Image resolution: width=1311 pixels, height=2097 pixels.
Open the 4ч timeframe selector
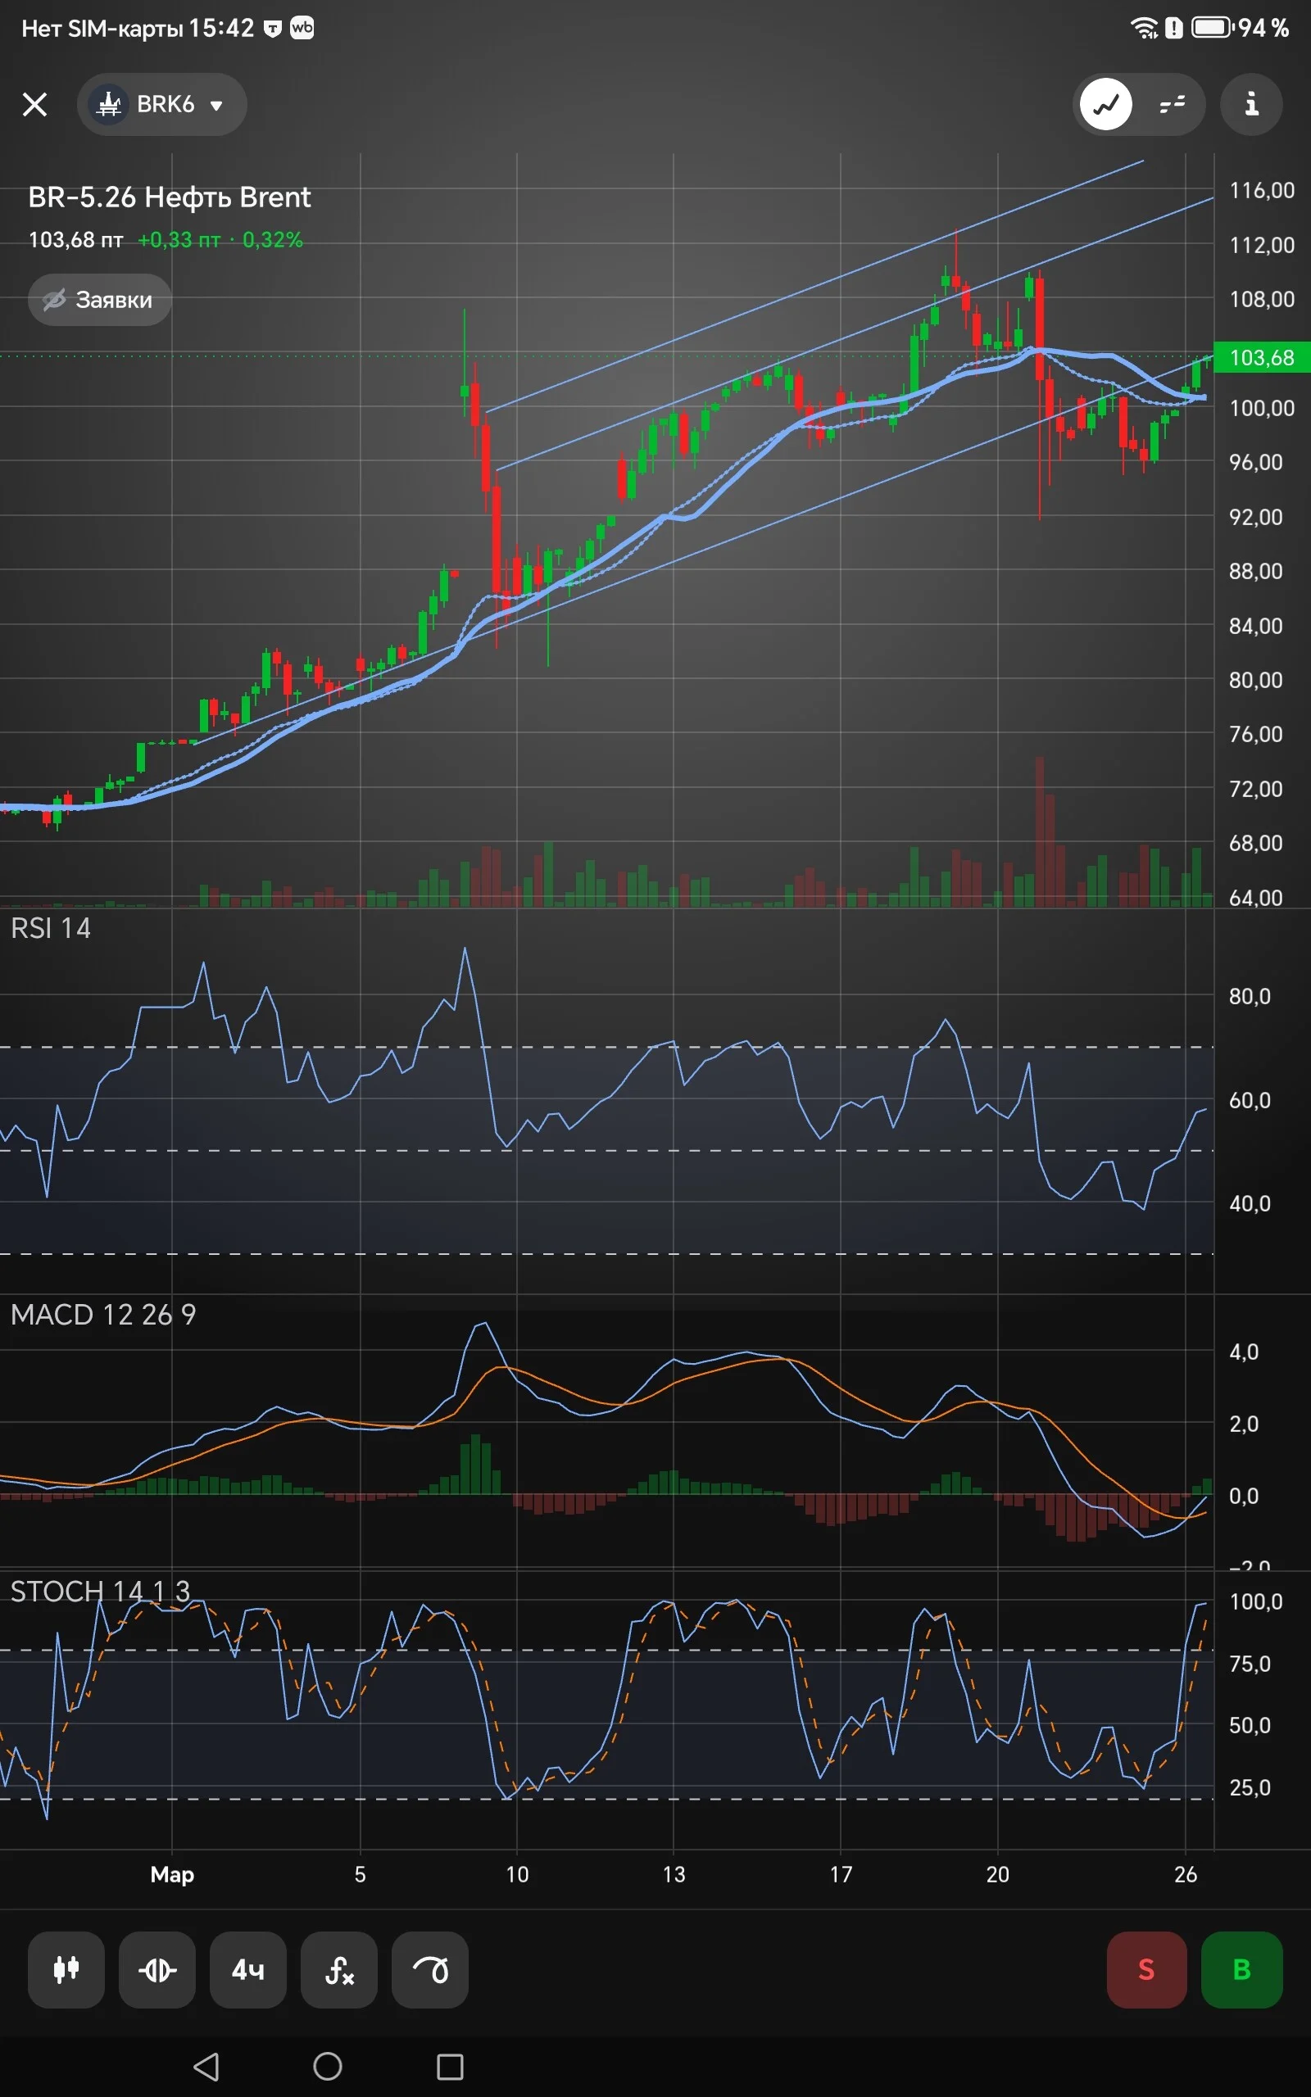248,1969
